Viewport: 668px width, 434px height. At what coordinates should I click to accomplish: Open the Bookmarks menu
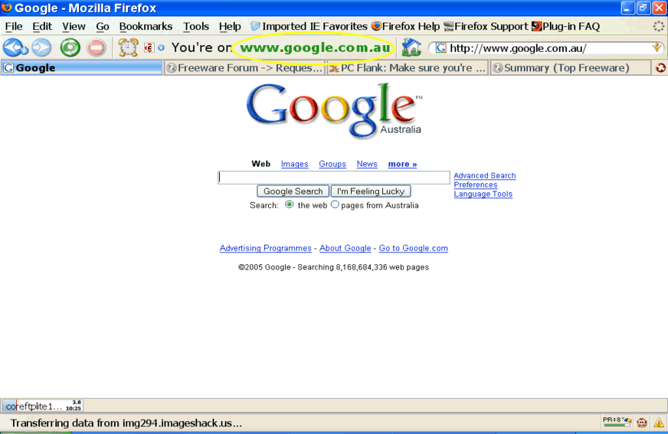point(146,26)
